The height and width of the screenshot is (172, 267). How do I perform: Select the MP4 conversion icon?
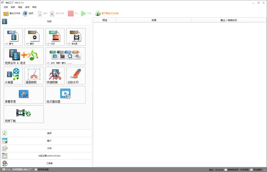(x=13, y=37)
